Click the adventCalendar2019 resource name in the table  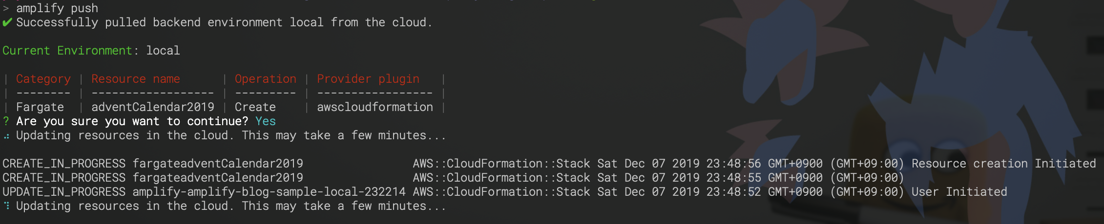(x=153, y=107)
